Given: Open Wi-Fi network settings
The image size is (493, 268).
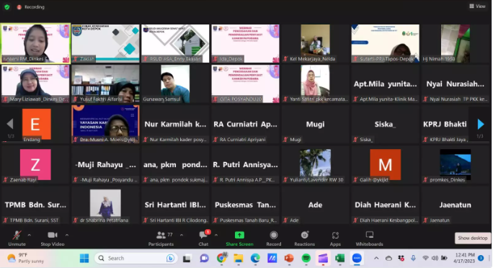Looking at the screenshot, I should (425, 258).
